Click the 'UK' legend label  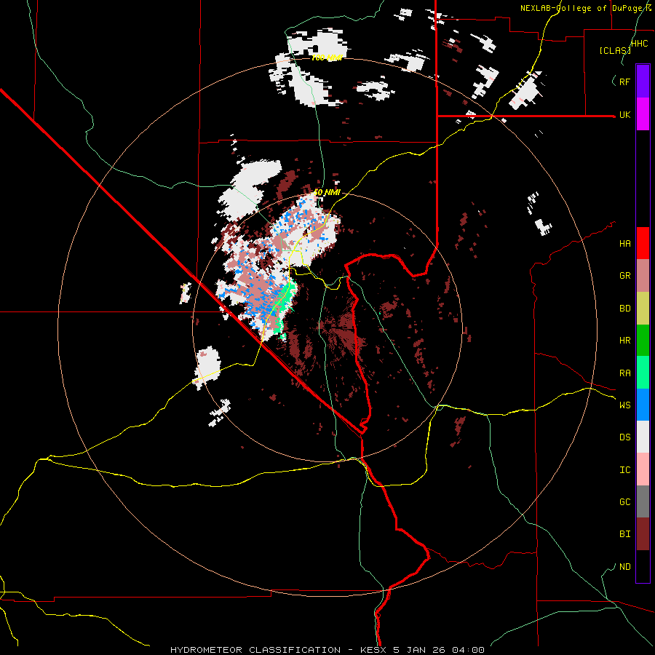tap(624, 115)
